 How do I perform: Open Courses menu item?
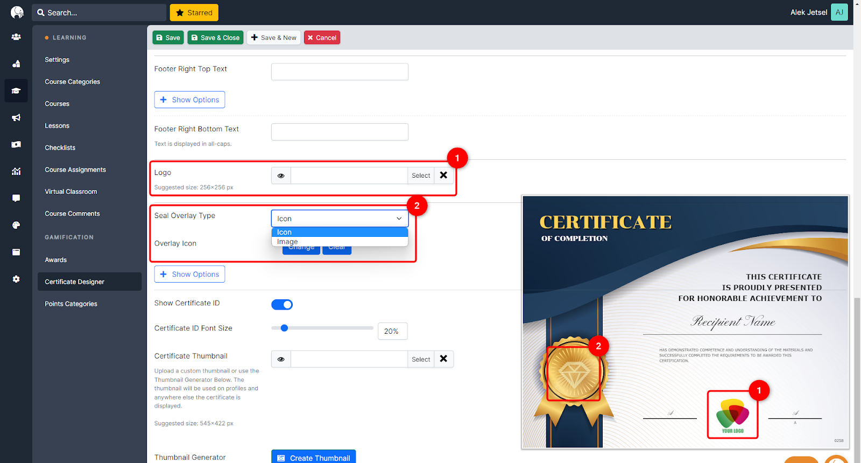(57, 104)
